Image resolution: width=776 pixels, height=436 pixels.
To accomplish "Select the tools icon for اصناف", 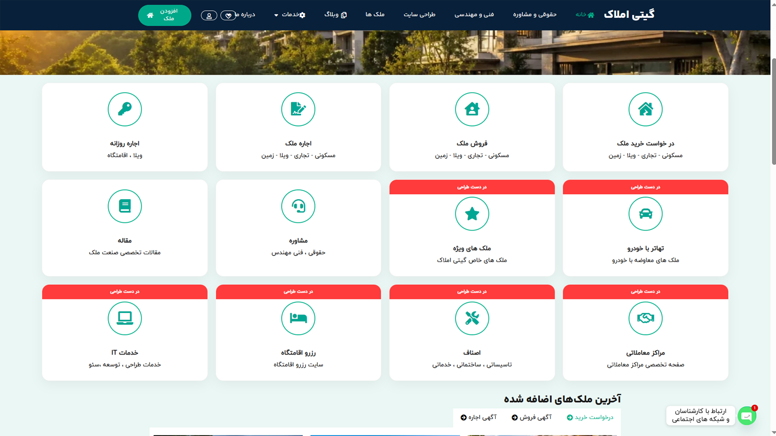I will pos(472,318).
